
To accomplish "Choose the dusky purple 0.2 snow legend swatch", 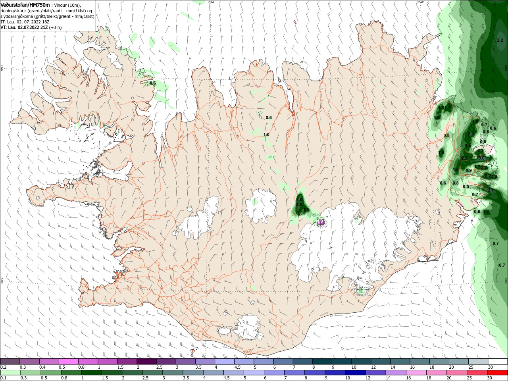I will point(10,362).
